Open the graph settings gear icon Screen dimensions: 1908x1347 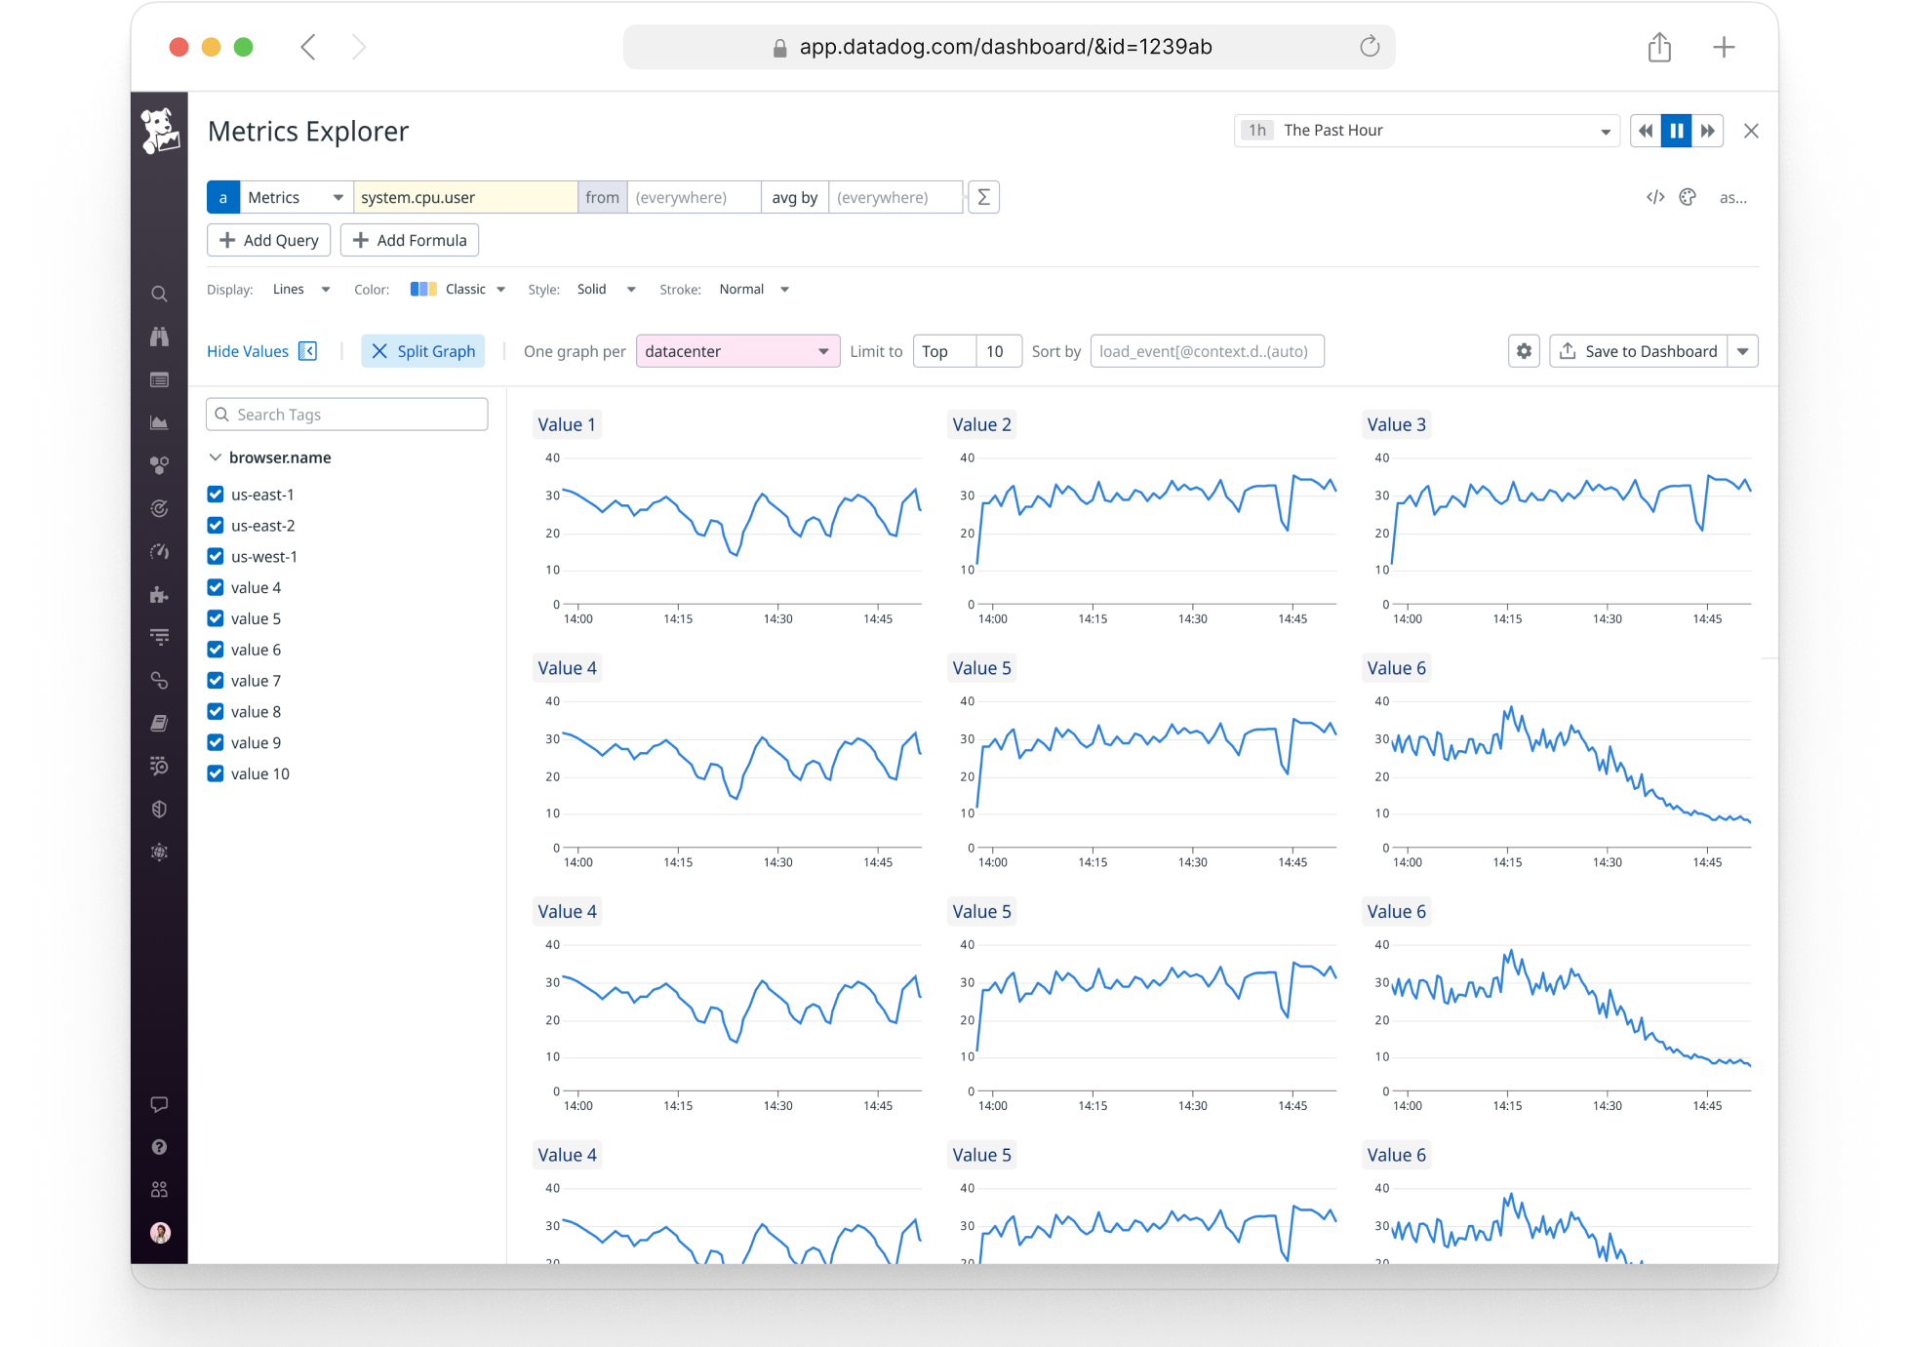click(x=1524, y=351)
